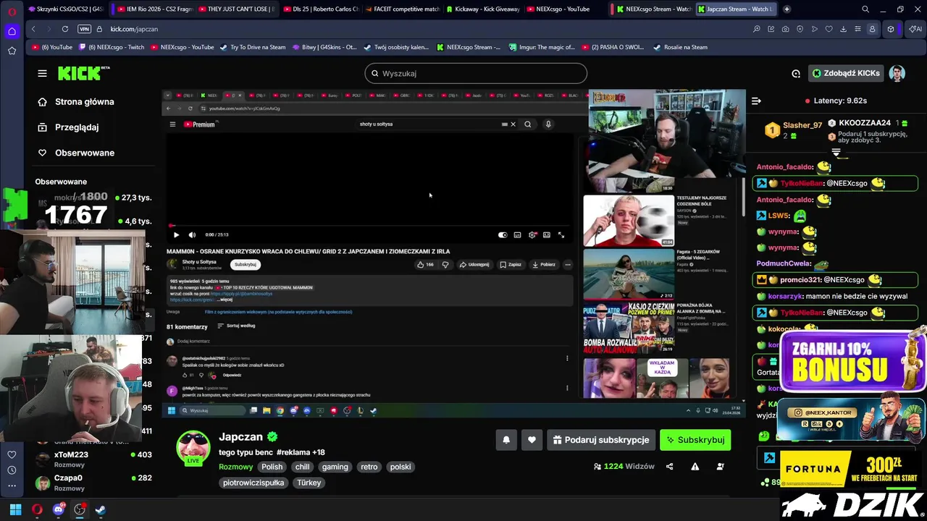
Task: Open Przeglądaj in the Kick sidebar
Action: pyautogui.click(x=77, y=127)
